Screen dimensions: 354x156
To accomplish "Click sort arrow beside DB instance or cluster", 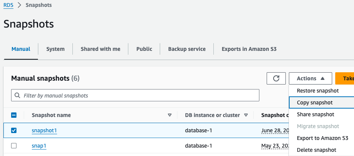I will point(246,115).
